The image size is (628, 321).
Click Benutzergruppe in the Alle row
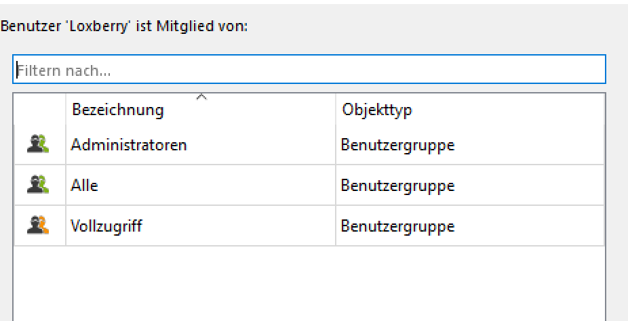click(397, 186)
